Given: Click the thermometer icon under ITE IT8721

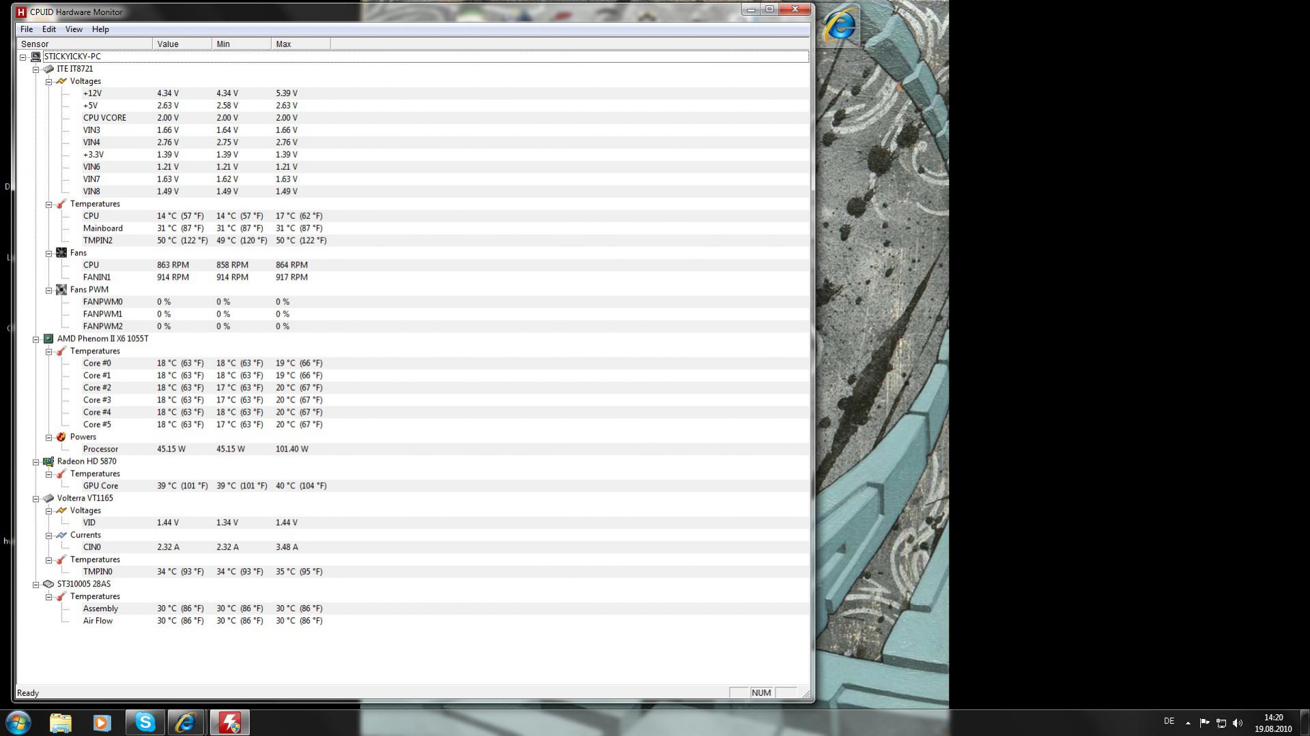Looking at the screenshot, I should click(x=61, y=204).
